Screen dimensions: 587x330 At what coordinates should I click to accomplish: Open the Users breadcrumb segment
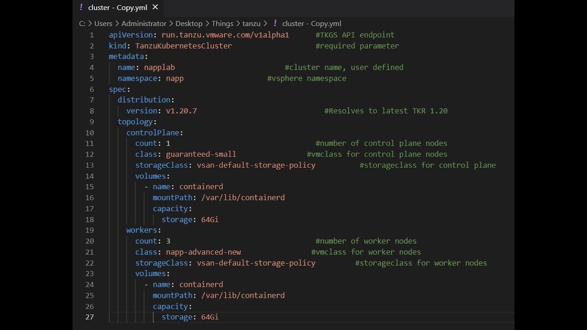(x=103, y=23)
